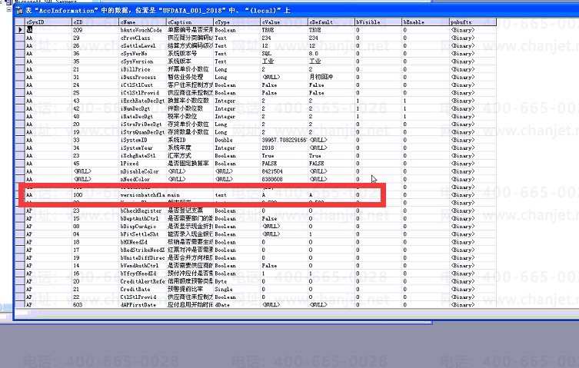Click the 系统年度 caption cell

click(190, 148)
